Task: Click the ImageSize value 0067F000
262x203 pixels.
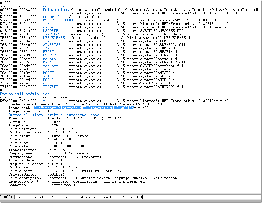Action: 56,125
